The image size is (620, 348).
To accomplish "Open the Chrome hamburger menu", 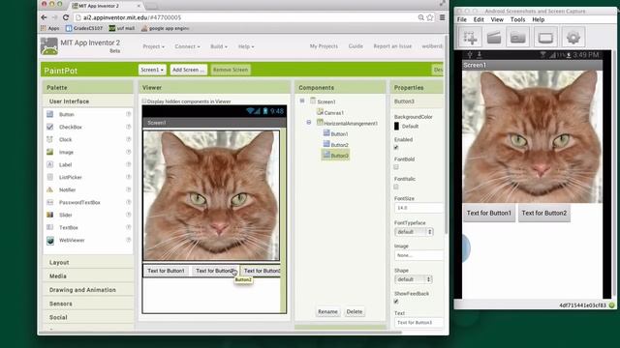I will tap(442, 17).
